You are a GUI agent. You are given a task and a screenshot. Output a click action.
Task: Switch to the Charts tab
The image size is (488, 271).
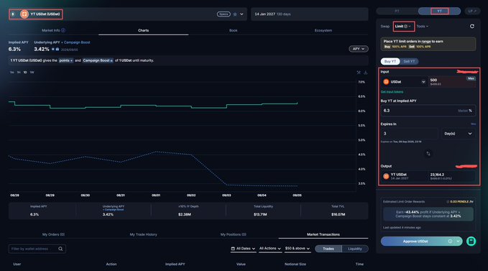tap(143, 30)
